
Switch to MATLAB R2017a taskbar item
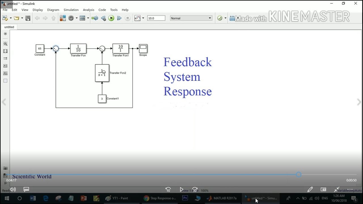click(222, 198)
